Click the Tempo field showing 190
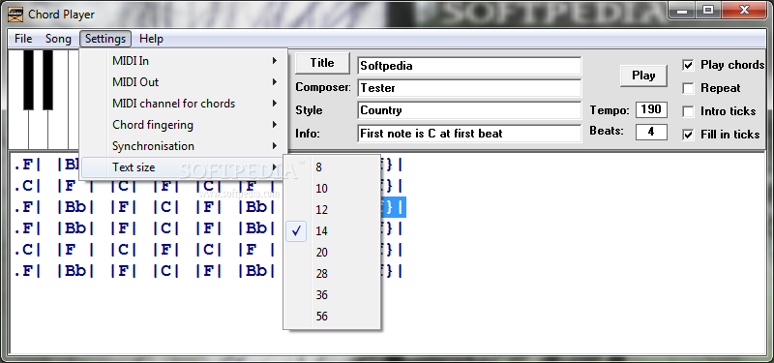774x363 pixels. [651, 109]
